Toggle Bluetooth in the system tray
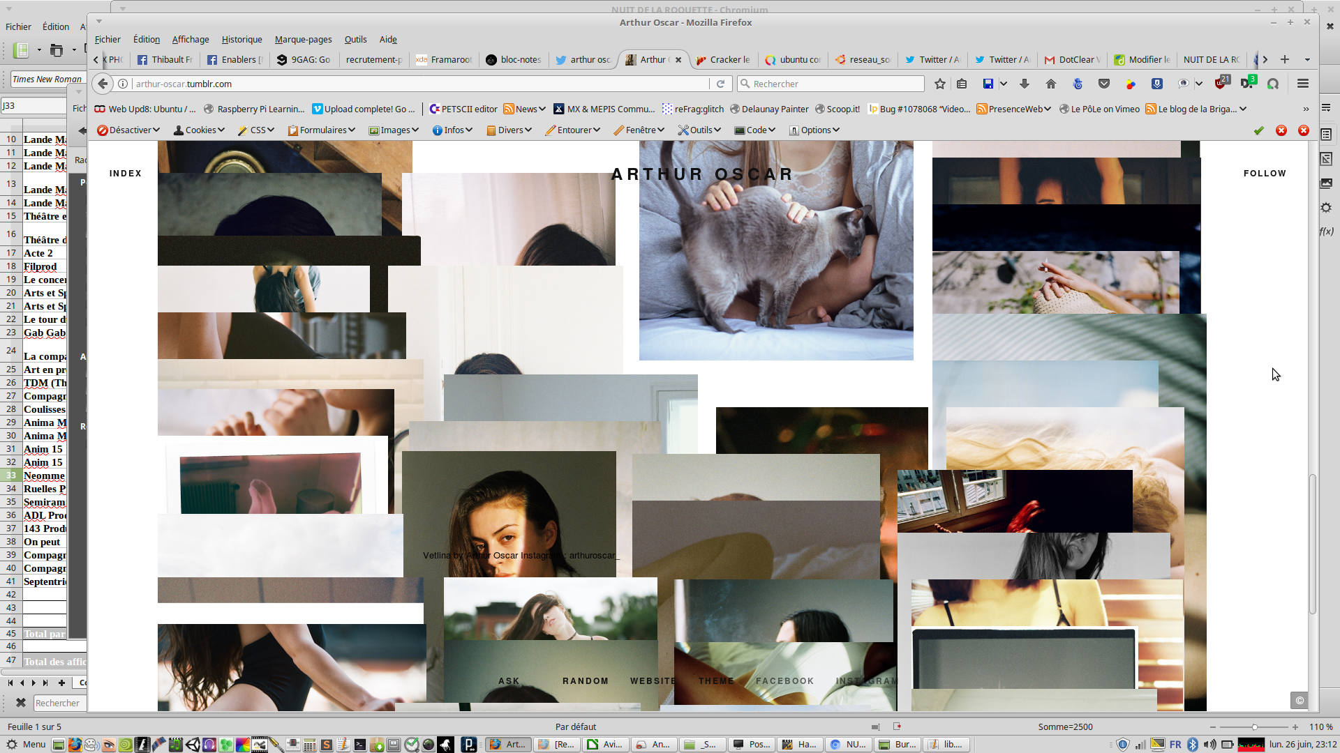Viewport: 1340px width, 753px height. click(x=1193, y=745)
